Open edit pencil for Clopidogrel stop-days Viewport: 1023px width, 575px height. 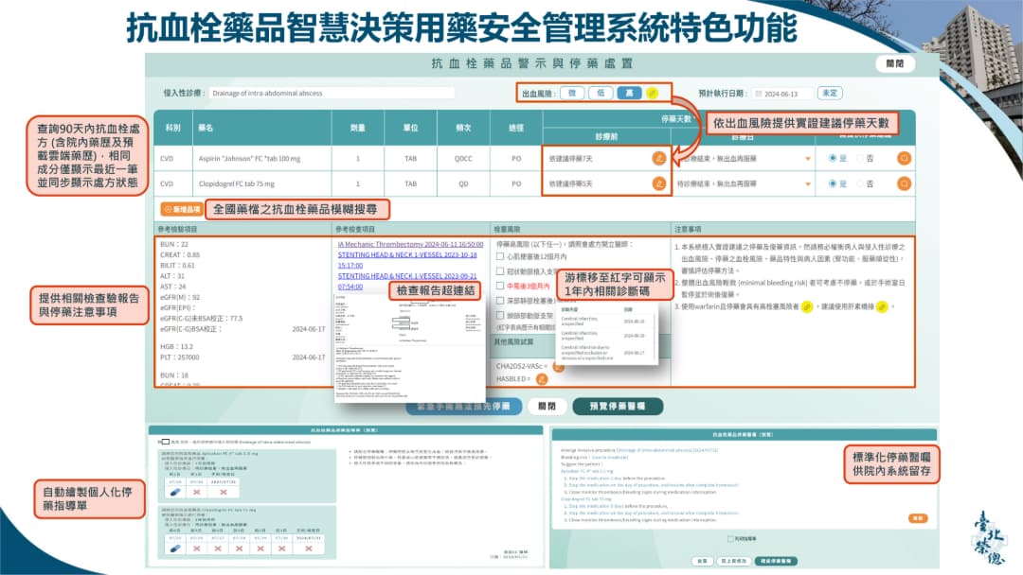click(659, 183)
